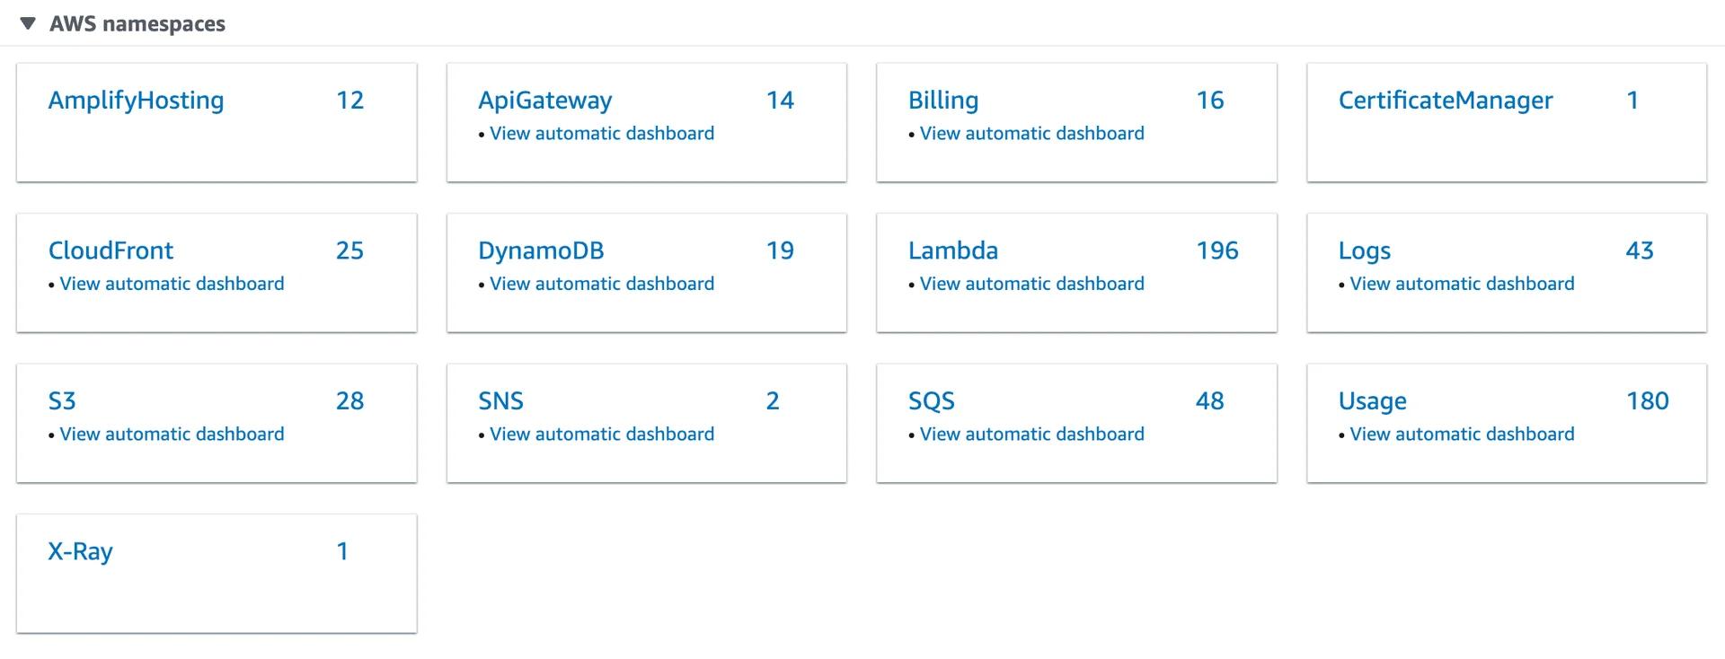The image size is (1725, 659).
Task: Open the CloudFront namespace
Action: pyautogui.click(x=111, y=250)
